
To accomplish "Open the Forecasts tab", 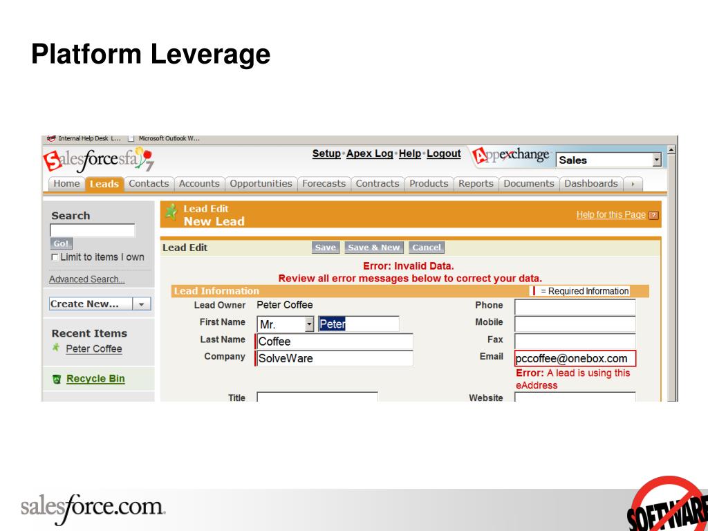I will click(324, 184).
